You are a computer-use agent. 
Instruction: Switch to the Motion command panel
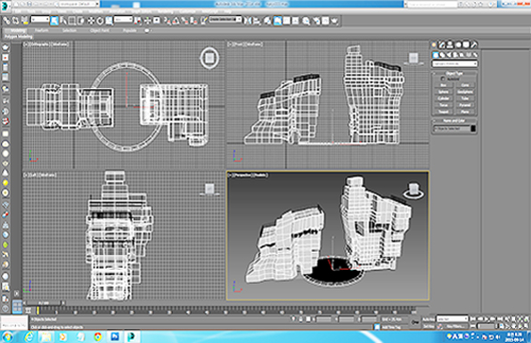[x=458, y=45]
